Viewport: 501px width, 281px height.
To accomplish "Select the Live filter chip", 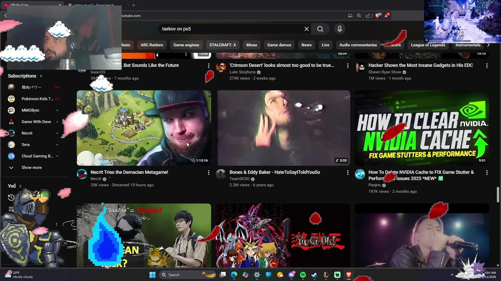I will (x=326, y=45).
